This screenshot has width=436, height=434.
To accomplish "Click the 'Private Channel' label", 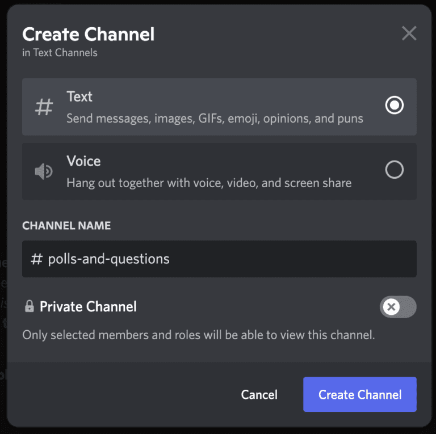I will (x=88, y=306).
